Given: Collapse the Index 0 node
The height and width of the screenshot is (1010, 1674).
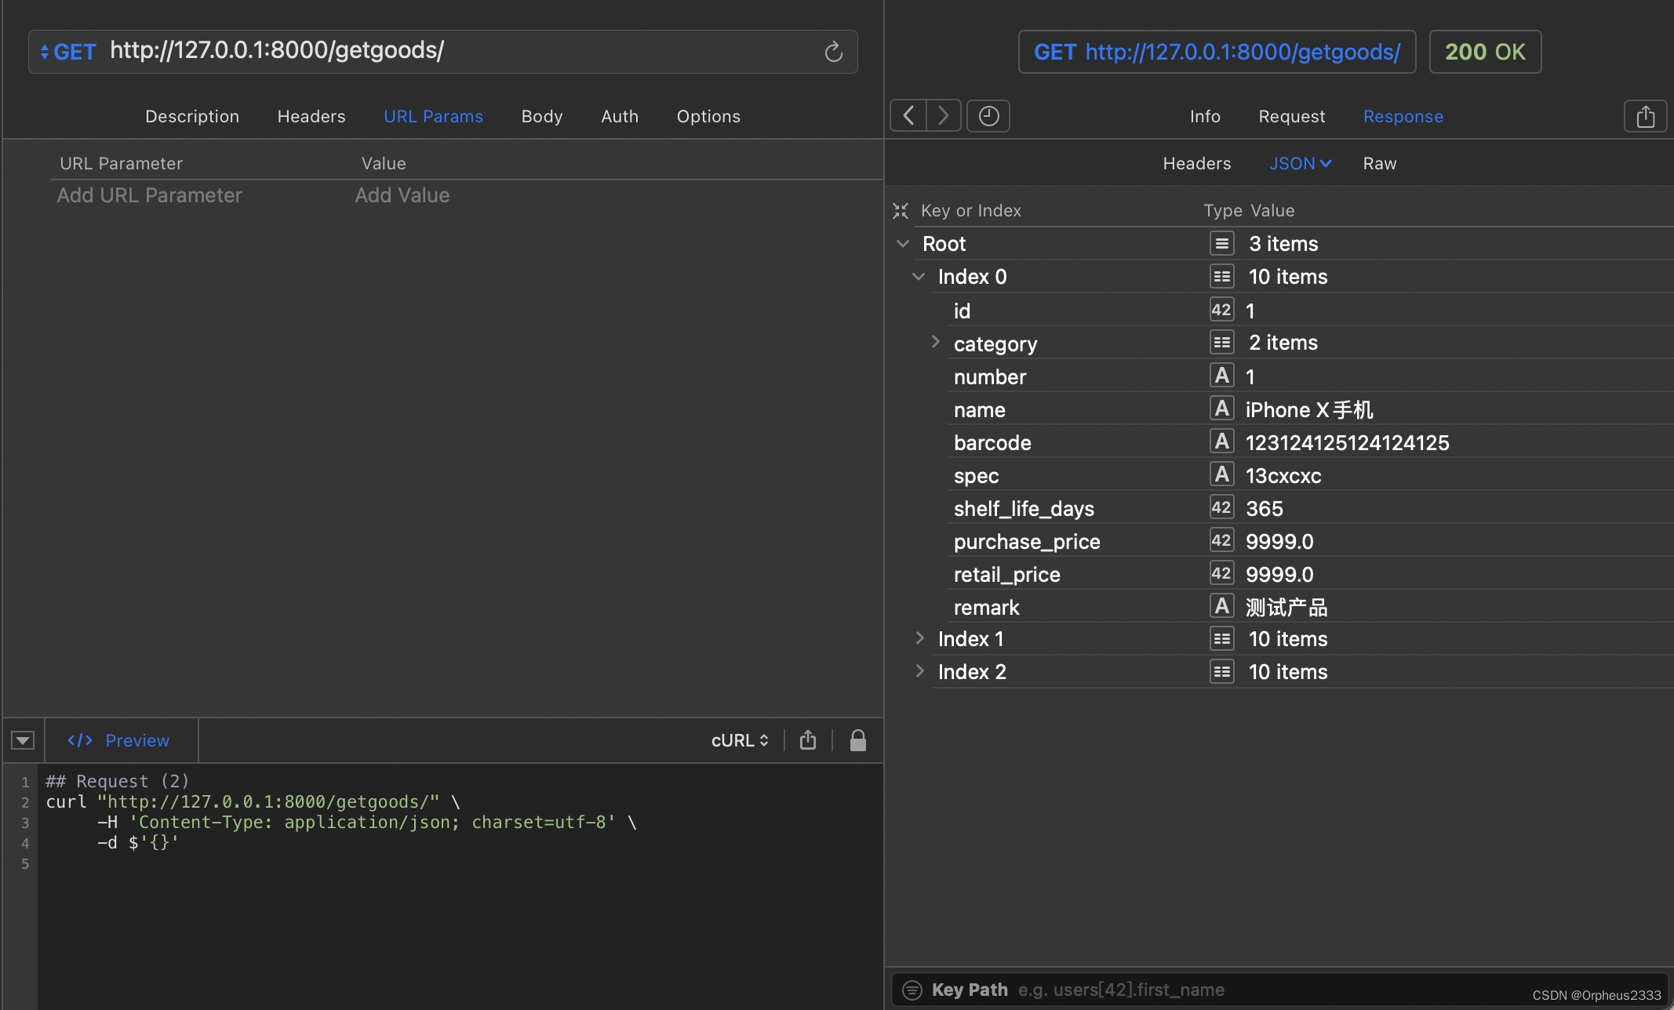Looking at the screenshot, I should pyautogui.click(x=919, y=276).
